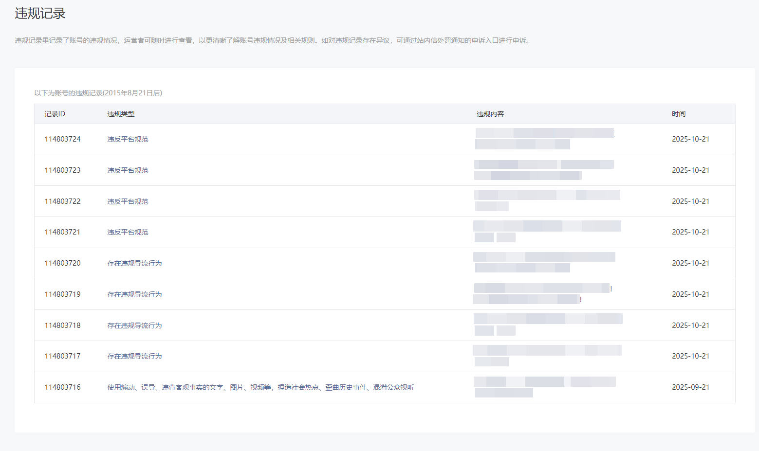Click the 时间 column header

678,114
